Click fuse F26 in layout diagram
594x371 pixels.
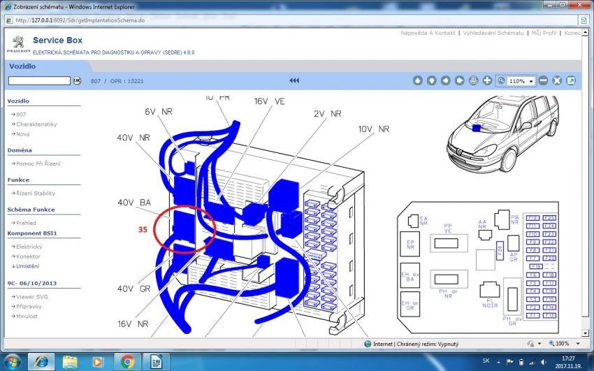pos(500,251)
